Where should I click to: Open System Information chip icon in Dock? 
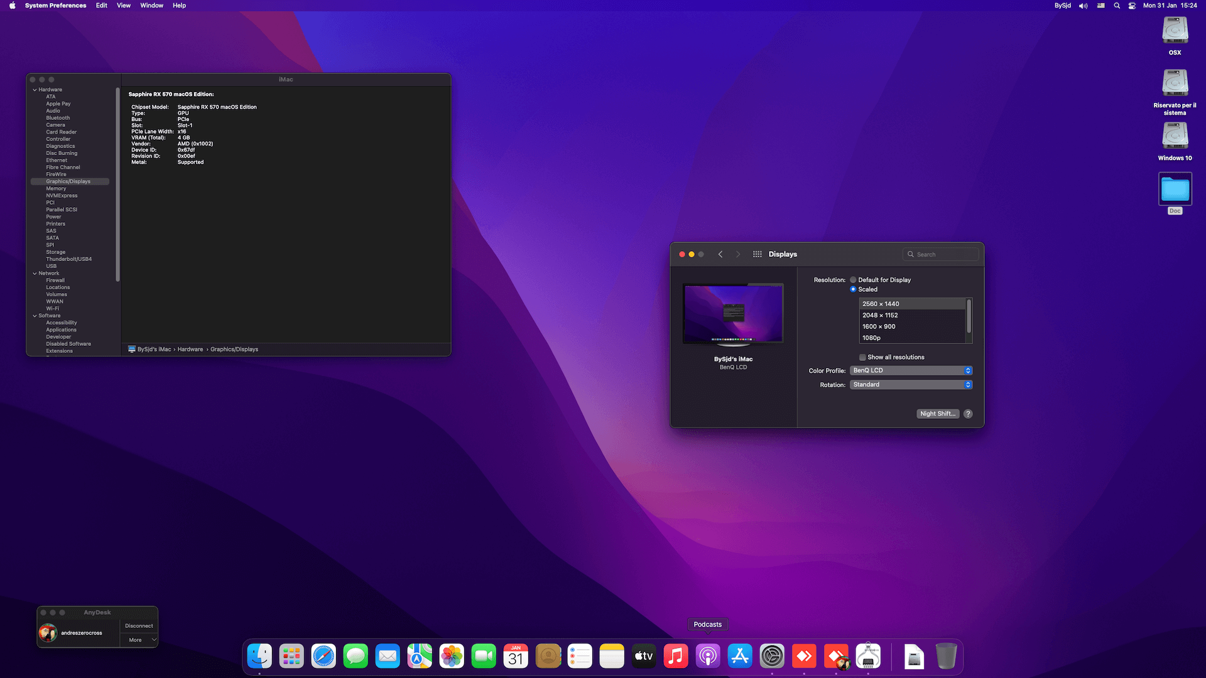point(868,657)
